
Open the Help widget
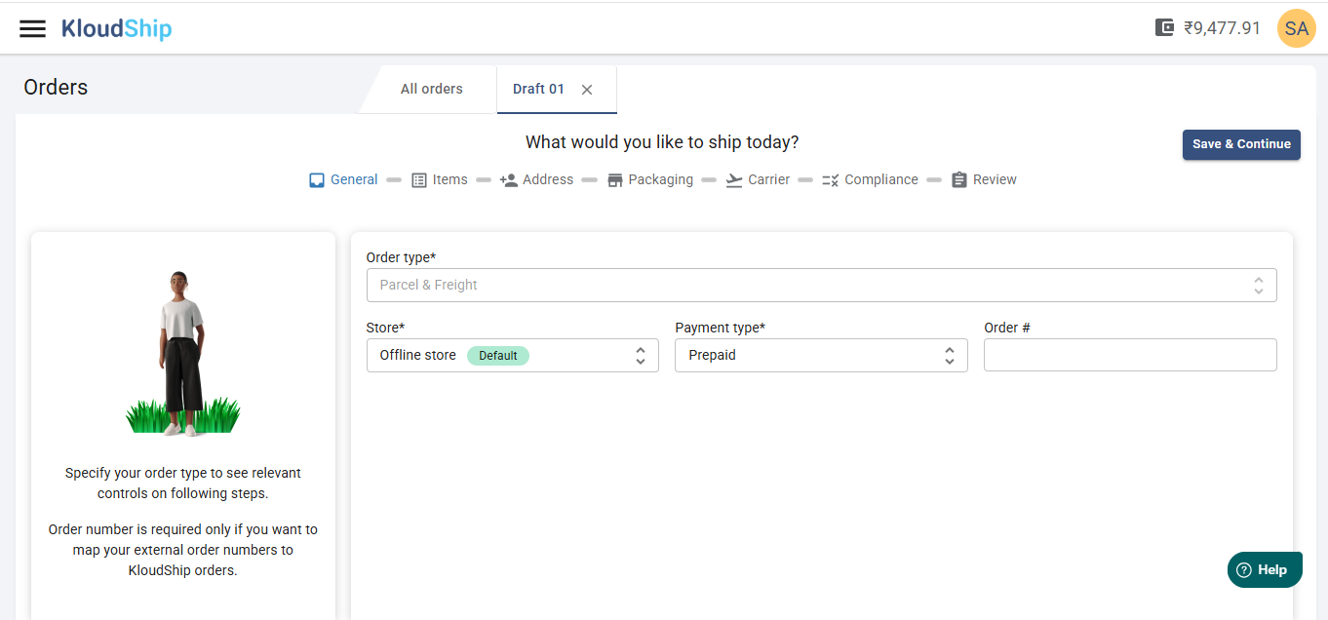(x=1264, y=570)
